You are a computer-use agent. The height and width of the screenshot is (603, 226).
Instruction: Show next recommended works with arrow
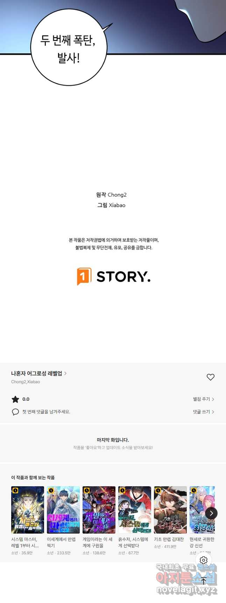pos(211,513)
